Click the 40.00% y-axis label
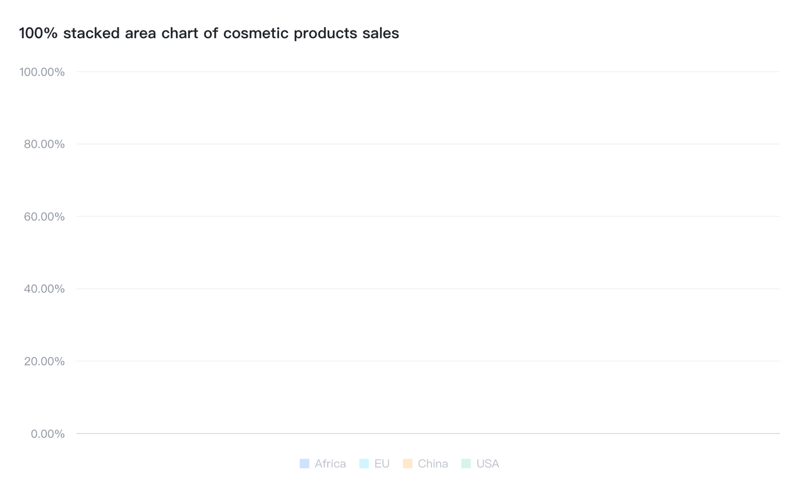Image resolution: width=799 pixels, height=492 pixels. point(44,289)
